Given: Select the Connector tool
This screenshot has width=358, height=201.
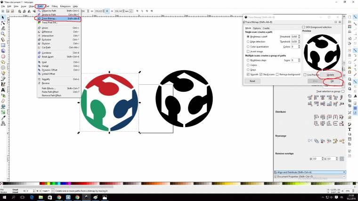Looking at the screenshot, I should click(x=3, y=123).
